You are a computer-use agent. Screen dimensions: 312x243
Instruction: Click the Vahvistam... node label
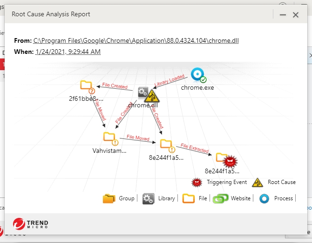(x=109, y=151)
